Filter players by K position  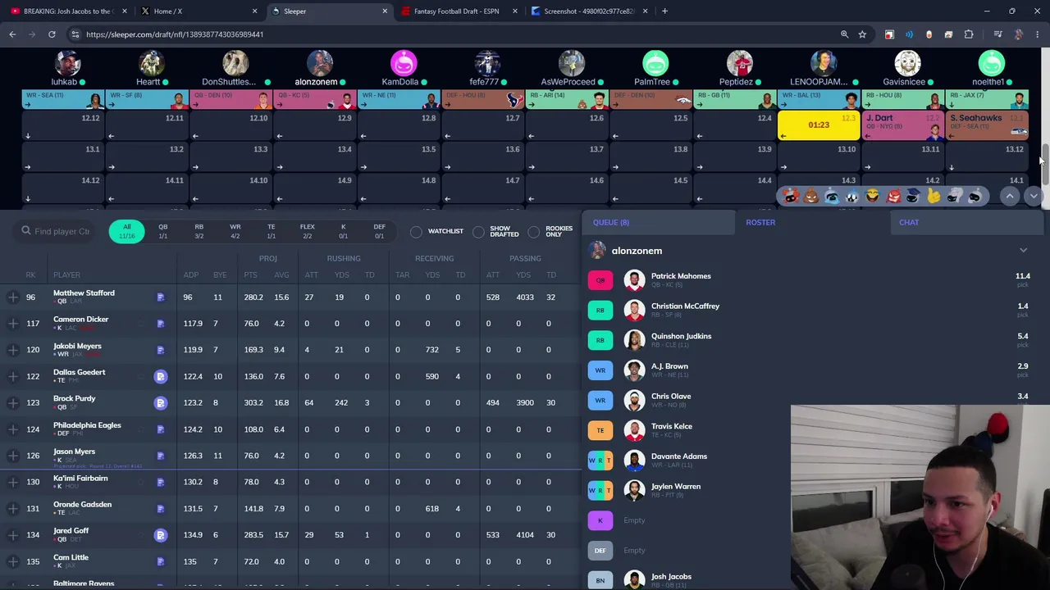[344, 232]
